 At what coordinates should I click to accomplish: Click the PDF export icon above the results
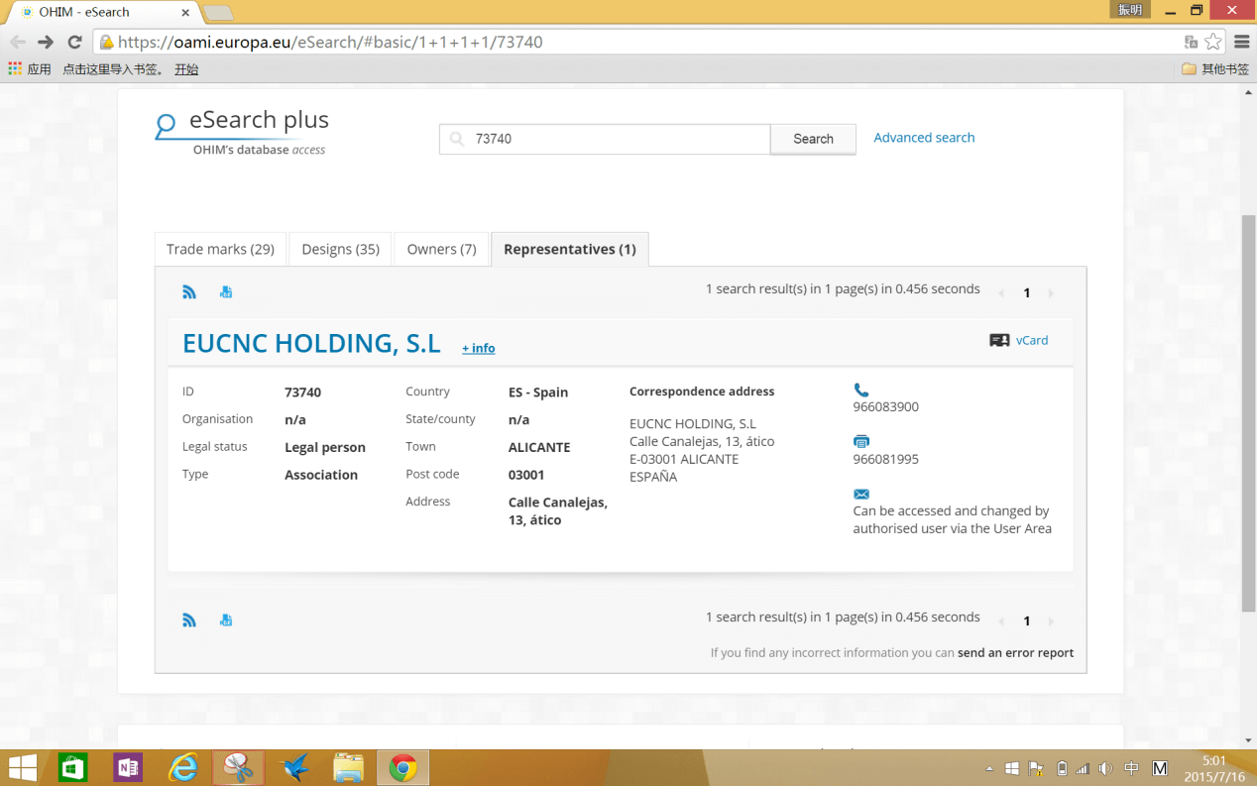tap(226, 291)
